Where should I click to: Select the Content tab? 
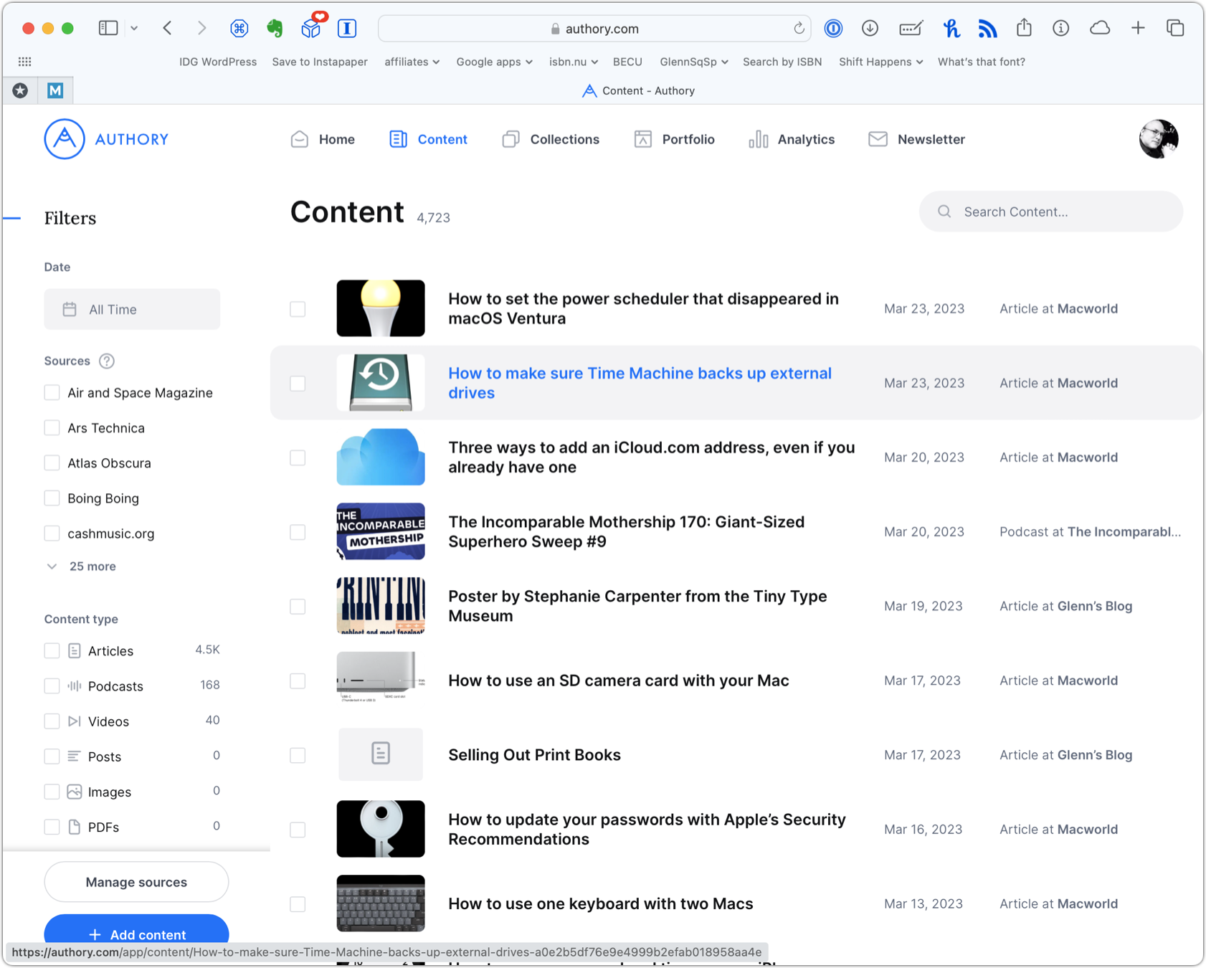(428, 139)
